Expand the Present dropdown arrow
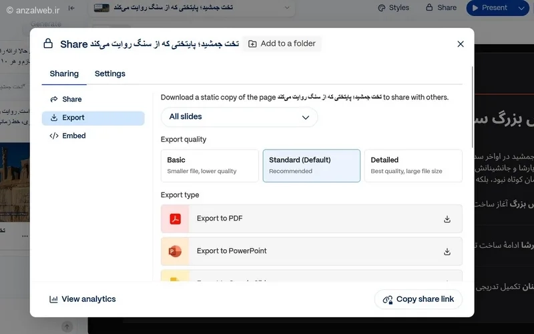Screen dimensions: 534x334 click(521, 8)
